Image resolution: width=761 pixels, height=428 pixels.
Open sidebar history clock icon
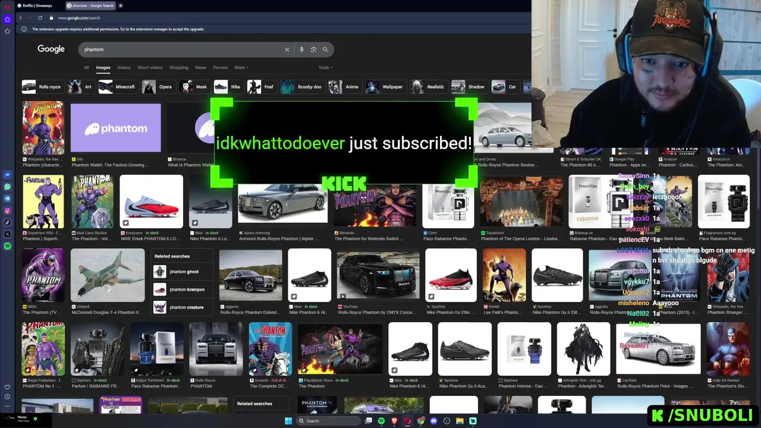(7, 396)
